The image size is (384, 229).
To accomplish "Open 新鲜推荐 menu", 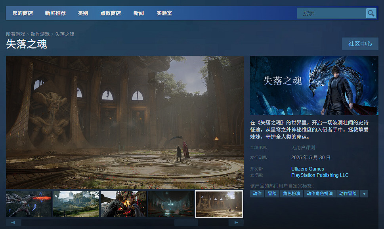I will pos(55,13).
